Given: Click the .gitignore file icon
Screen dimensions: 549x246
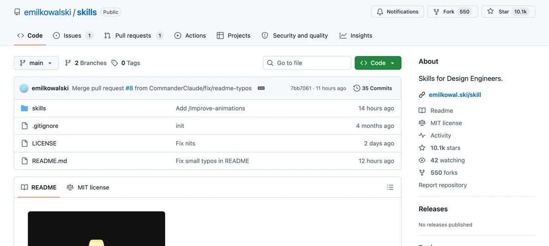Looking at the screenshot, I should point(25,126).
